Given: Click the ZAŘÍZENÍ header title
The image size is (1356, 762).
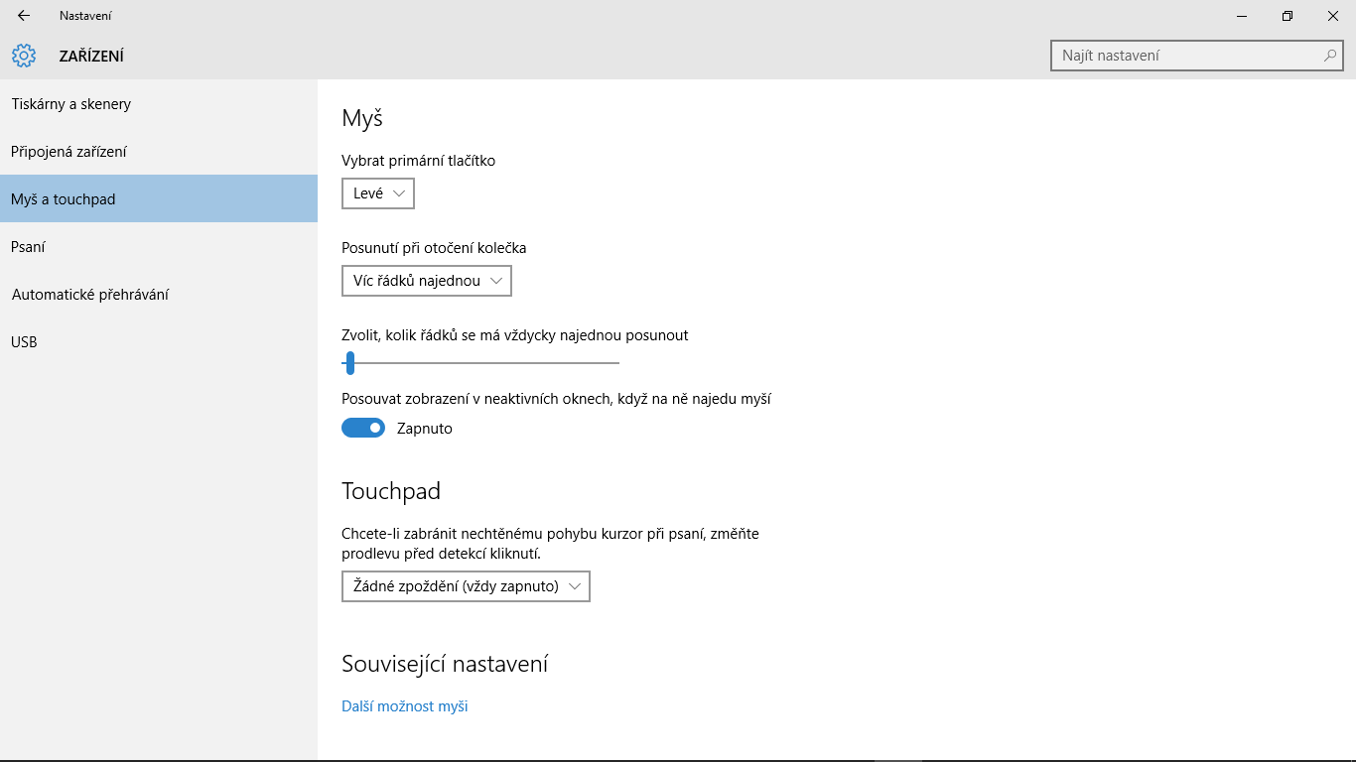Looking at the screenshot, I should 91,57.
